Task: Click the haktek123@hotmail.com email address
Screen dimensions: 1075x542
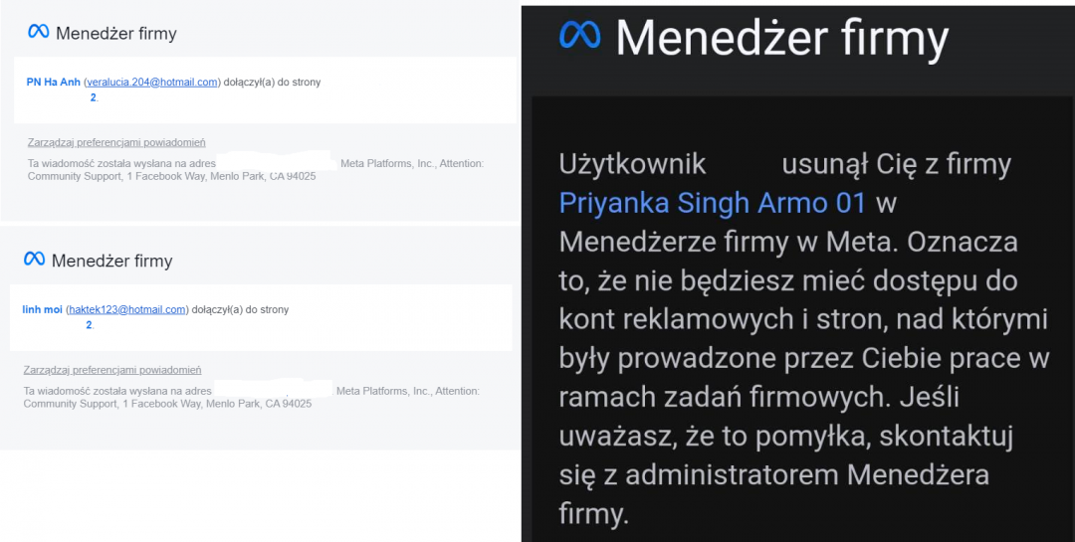Action: [126, 310]
